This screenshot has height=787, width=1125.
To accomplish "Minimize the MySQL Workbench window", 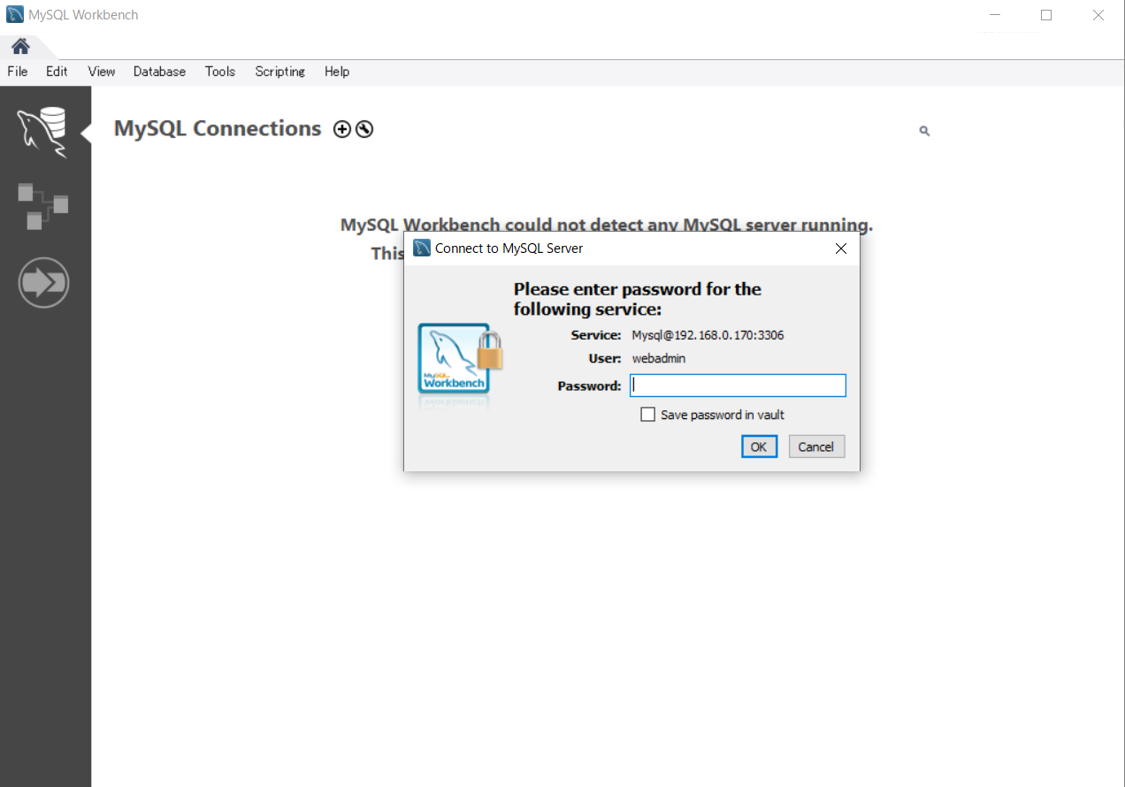I will click(x=996, y=15).
